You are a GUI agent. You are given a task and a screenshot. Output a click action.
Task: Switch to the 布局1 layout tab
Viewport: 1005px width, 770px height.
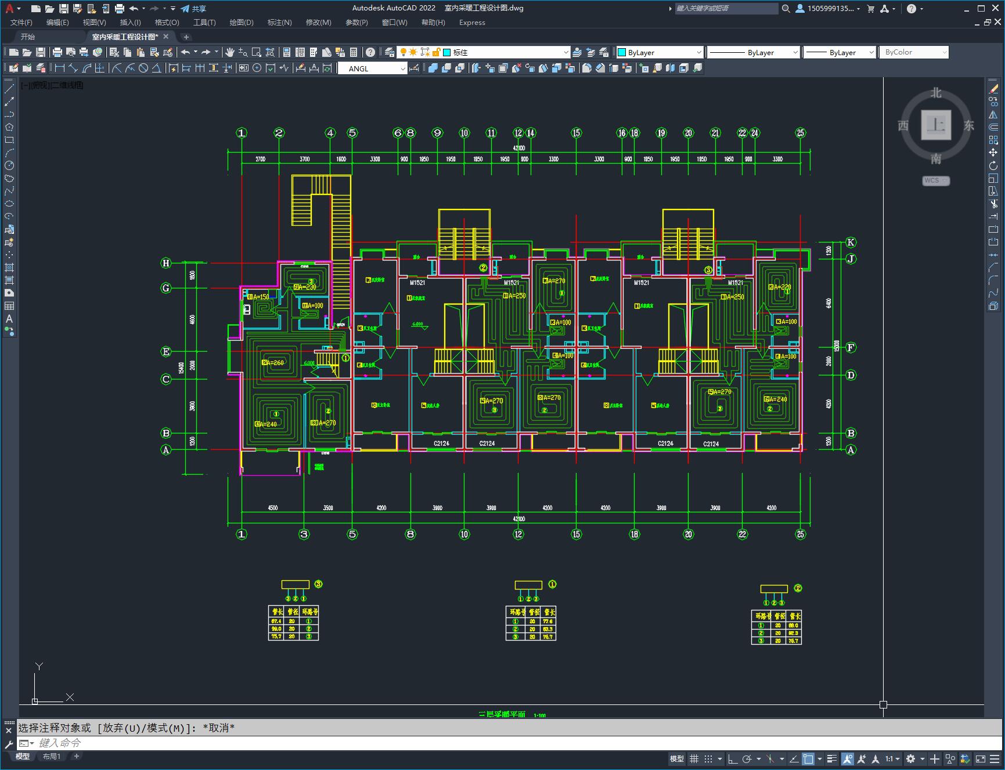52,756
